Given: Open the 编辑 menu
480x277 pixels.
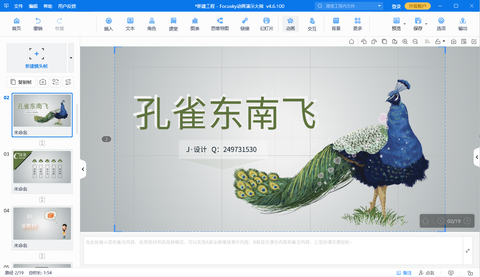Looking at the screenshot, I should (x=33, y=6).
